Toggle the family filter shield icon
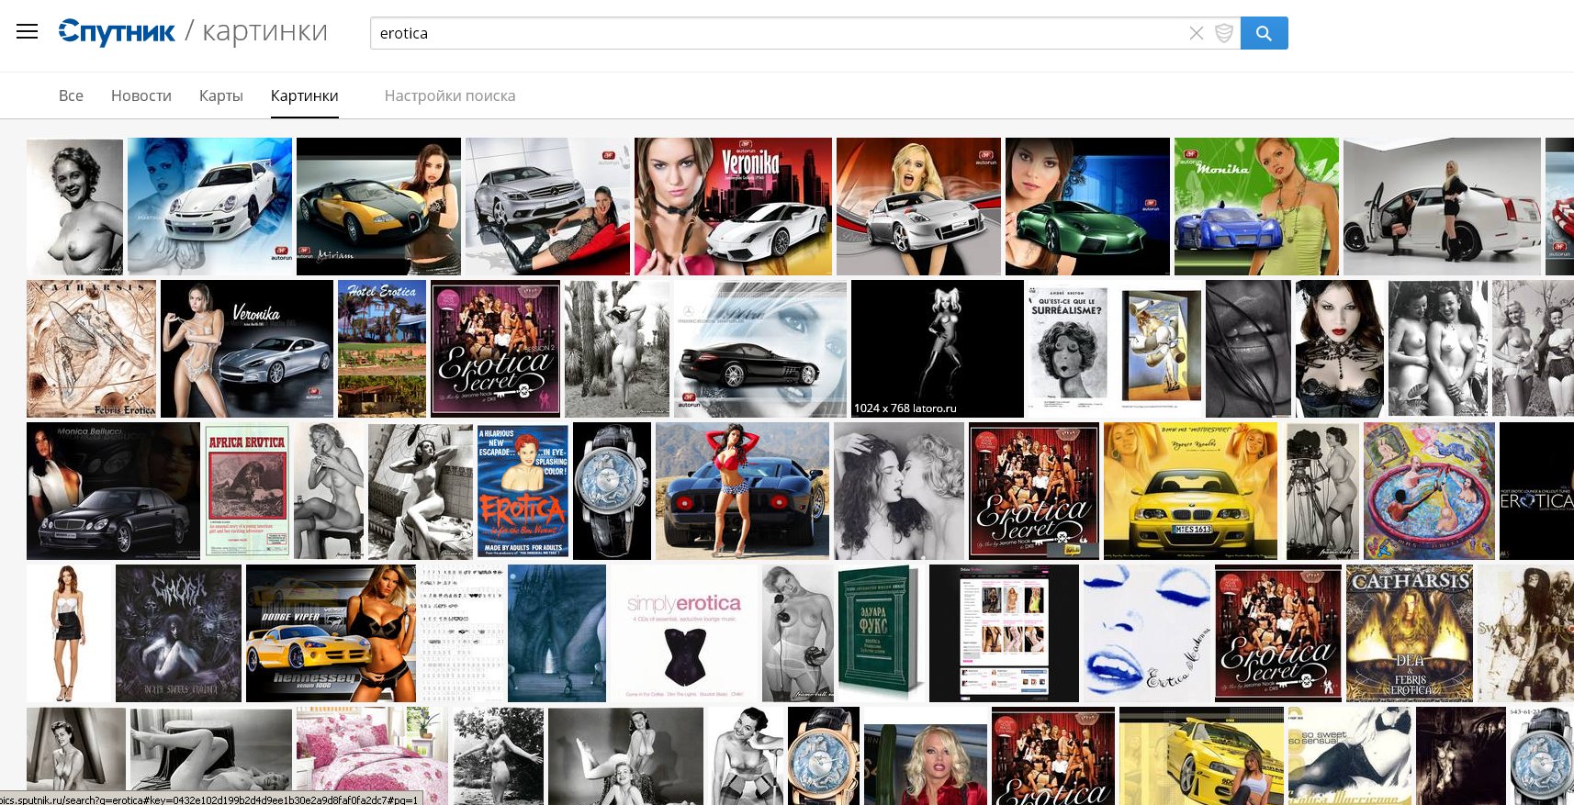The height and width of the screenshot is (805, 1574). coord(1223,33)
